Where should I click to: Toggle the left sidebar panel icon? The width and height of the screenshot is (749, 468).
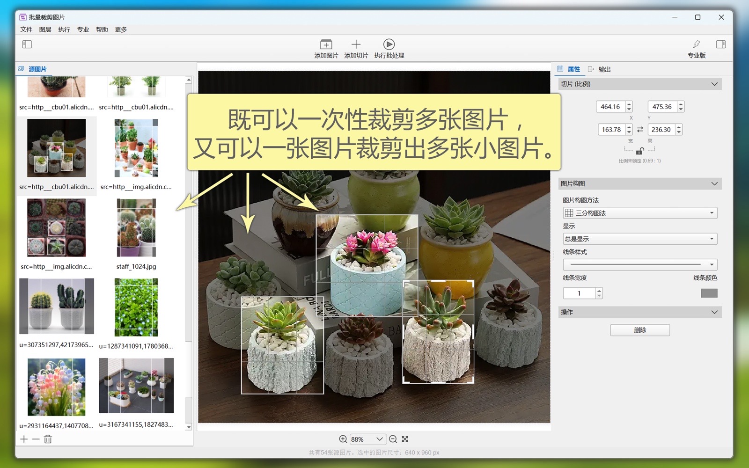(x=27, y=44)
